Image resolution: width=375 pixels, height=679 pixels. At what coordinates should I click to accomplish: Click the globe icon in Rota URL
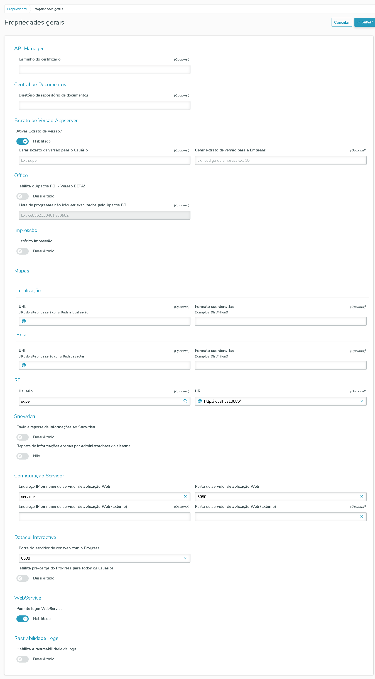(24, 365)
